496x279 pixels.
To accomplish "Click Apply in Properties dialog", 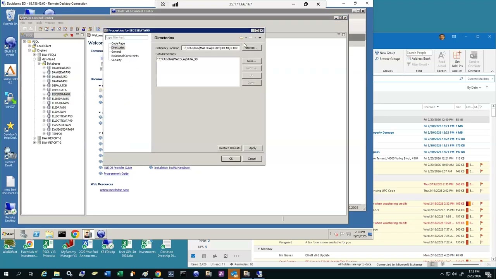I will click(253, 148).
